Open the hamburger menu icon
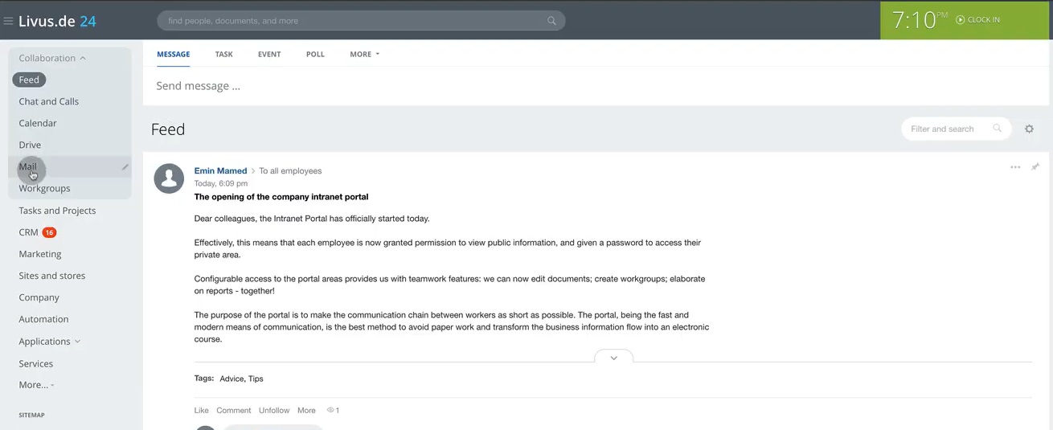 [x=8, y=21]
